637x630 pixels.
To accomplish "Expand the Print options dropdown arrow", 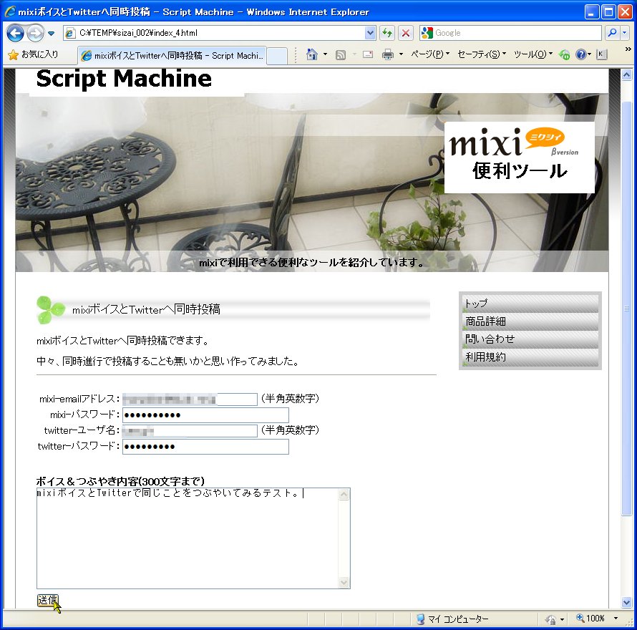I will pyautogui.click(x=401, y=54).
